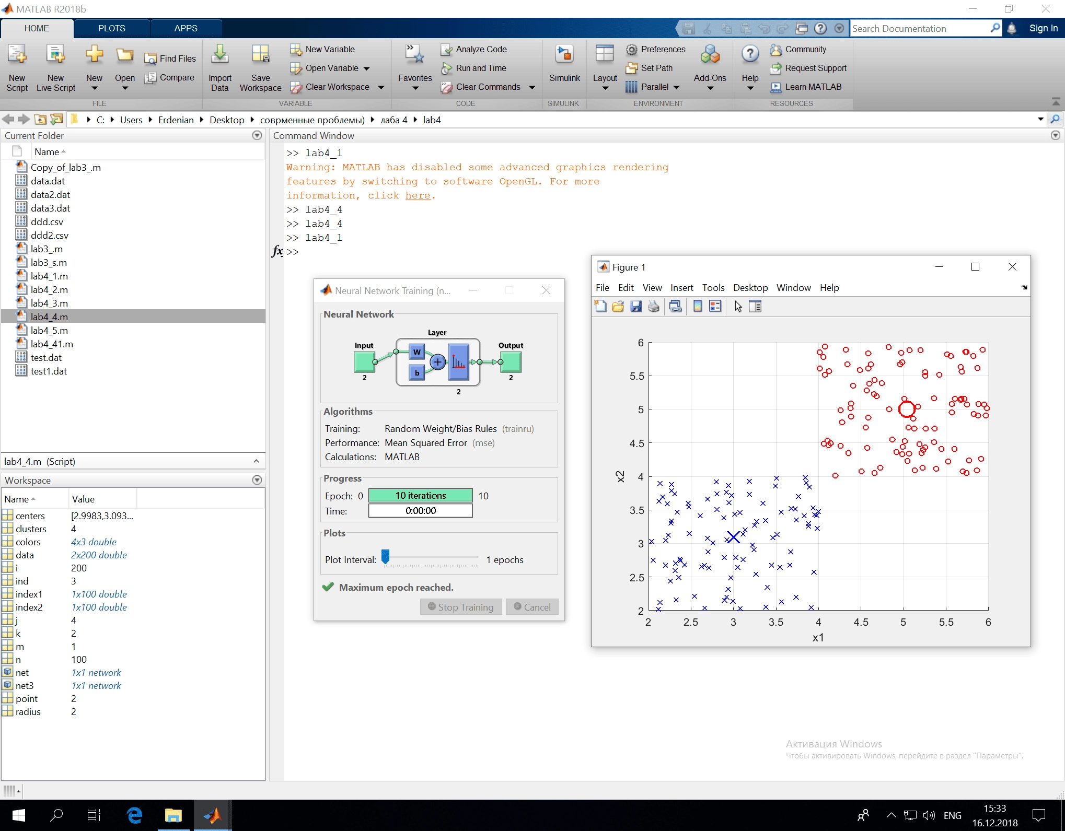This screenshot has height=831, width=1065.
Task: Click Open File icon in Figure 1 toolbar
Action: 618,307
